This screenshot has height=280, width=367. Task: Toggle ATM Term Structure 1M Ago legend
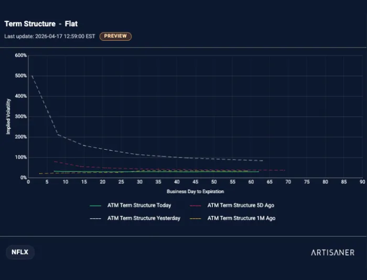click(x=232, y=218)
